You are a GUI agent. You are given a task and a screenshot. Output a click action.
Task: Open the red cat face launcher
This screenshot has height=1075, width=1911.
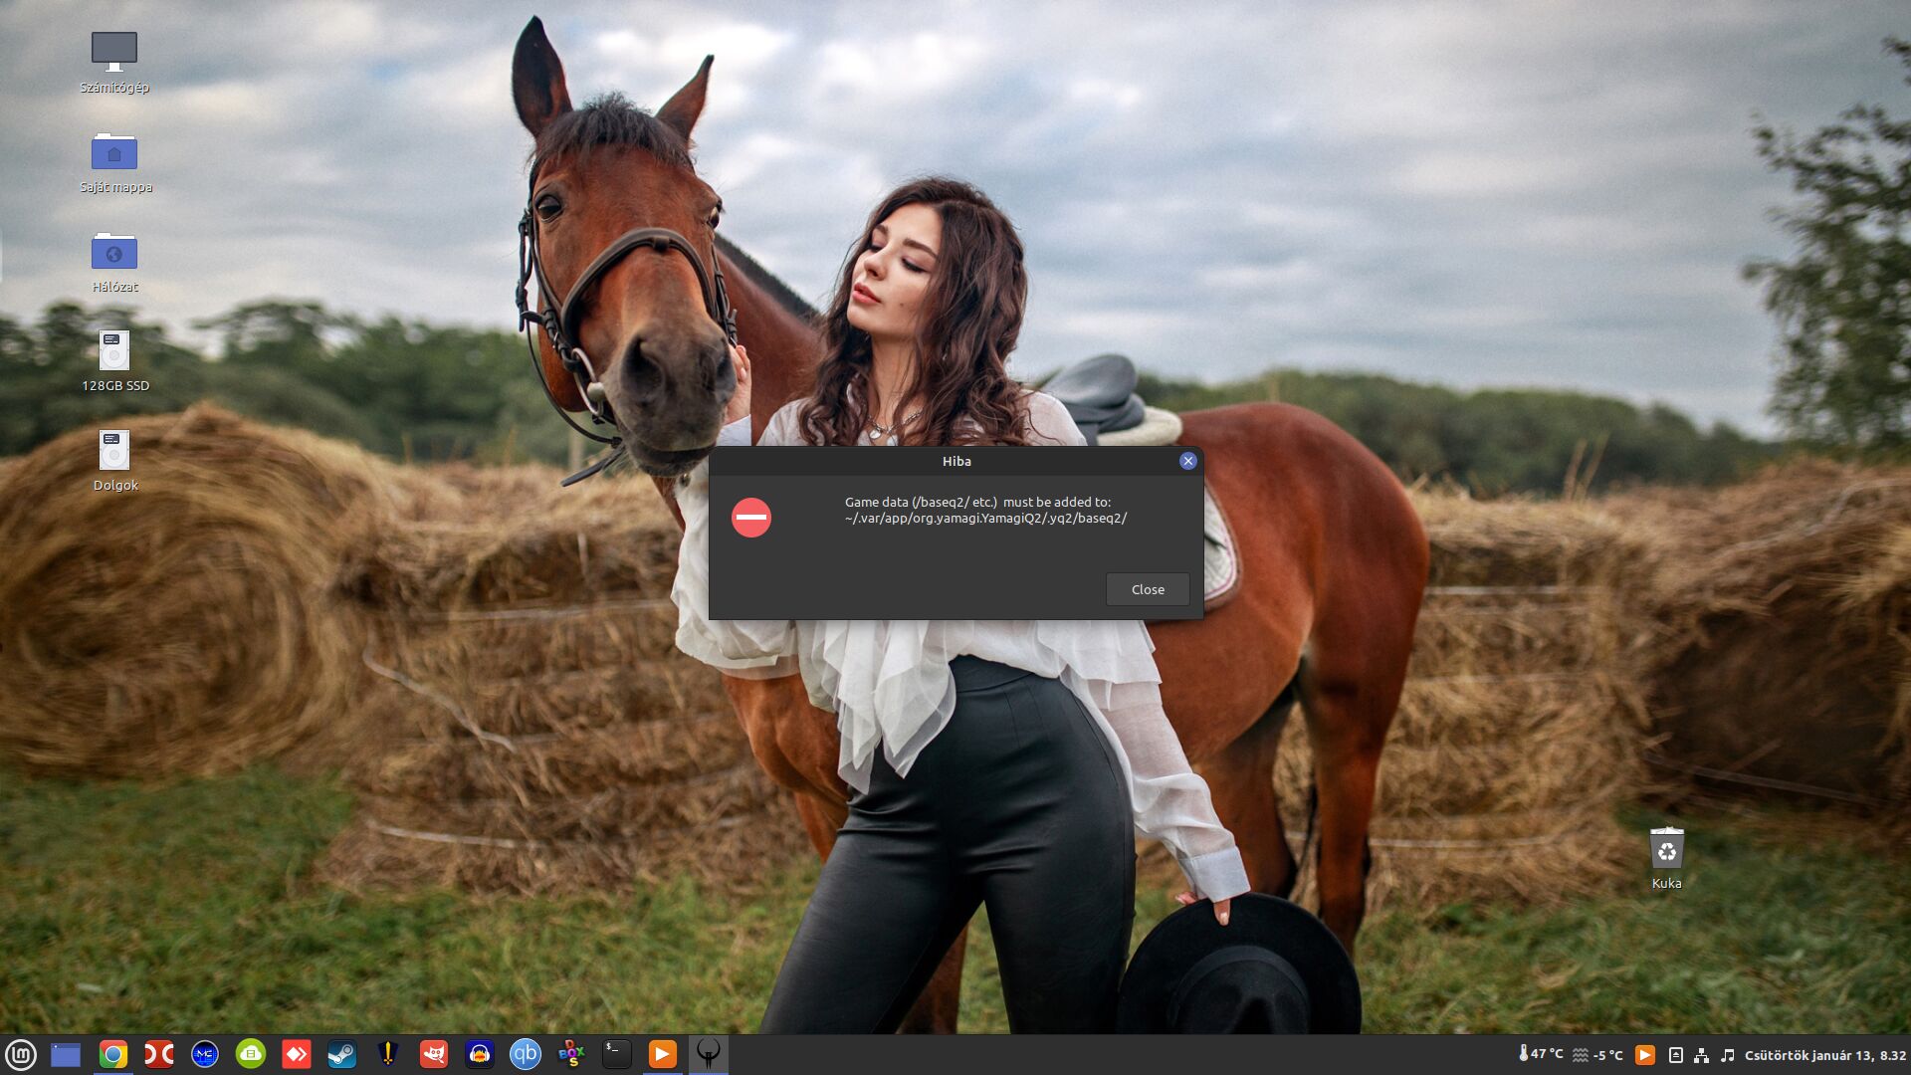(x=434, y=1054)
